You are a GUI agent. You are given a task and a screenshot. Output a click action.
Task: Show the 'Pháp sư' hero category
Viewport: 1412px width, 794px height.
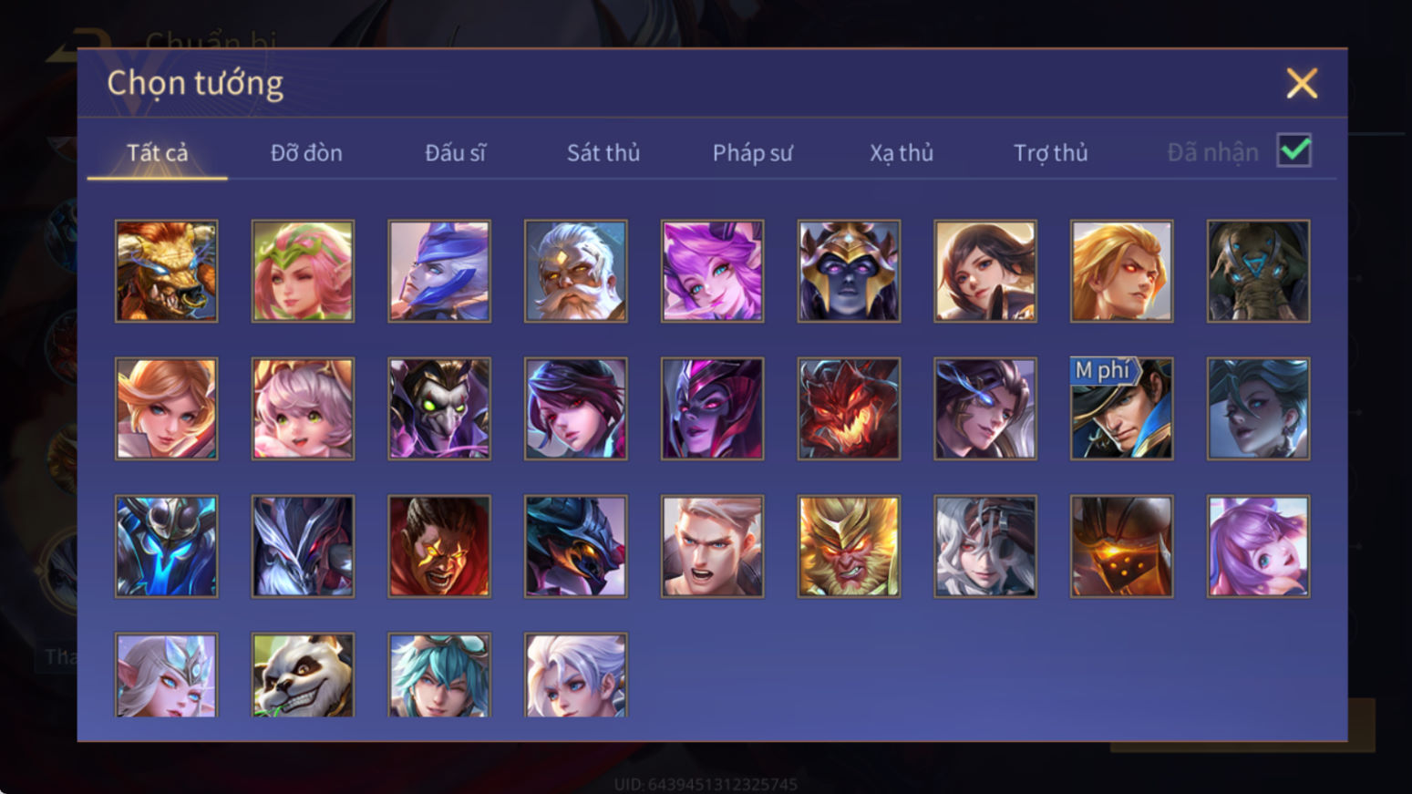tap(752, 152)
